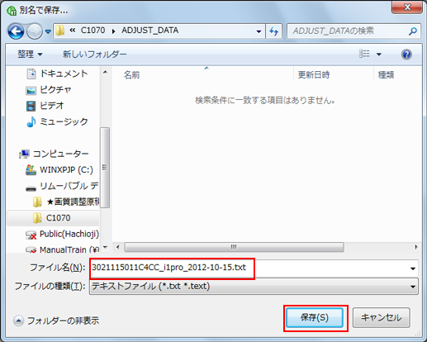Select the ミュージック library item
Image resolution: width=427 pixels, height=342 pixels.
coord(57,121)
